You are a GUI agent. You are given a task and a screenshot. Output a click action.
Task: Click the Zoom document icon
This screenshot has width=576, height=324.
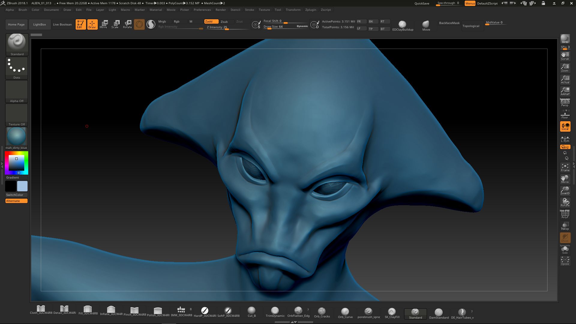click(x=565, y=68)
